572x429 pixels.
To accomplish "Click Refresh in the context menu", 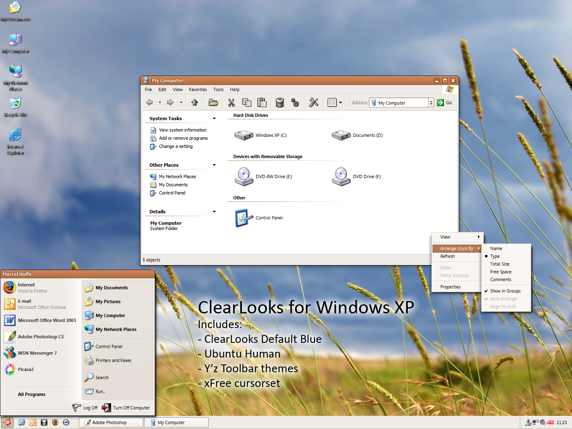I will point(448,256).
